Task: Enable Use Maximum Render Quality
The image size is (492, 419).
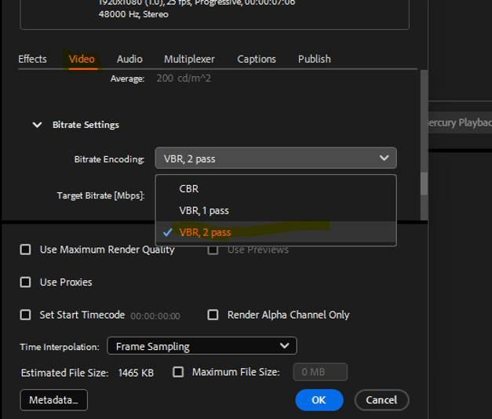Action: (x=25, y=250)
